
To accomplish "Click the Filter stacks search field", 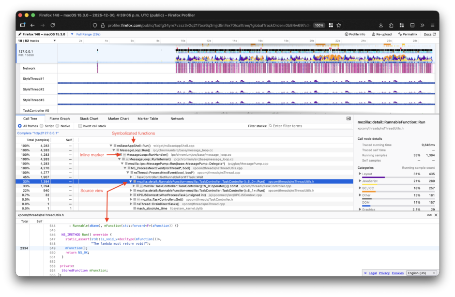I will [x=305, y=126].
